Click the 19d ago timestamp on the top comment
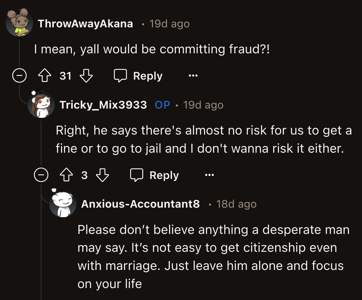The width and height of the screenshot is (362, 300). (169, 24)
